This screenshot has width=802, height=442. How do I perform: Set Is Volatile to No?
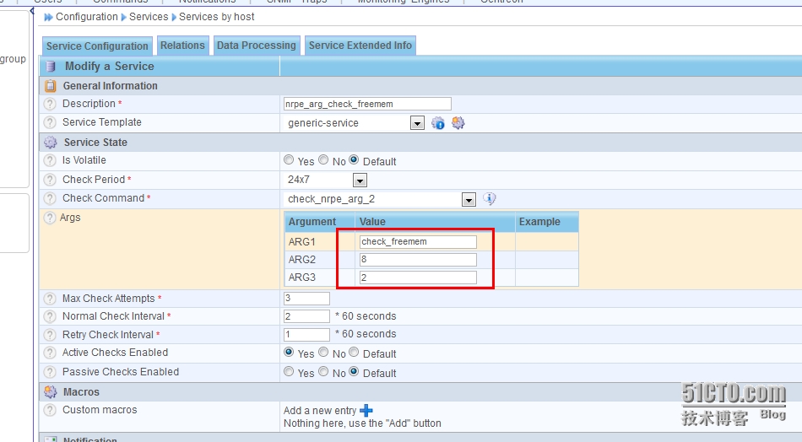pyautogui.click(x=323, y=160)
